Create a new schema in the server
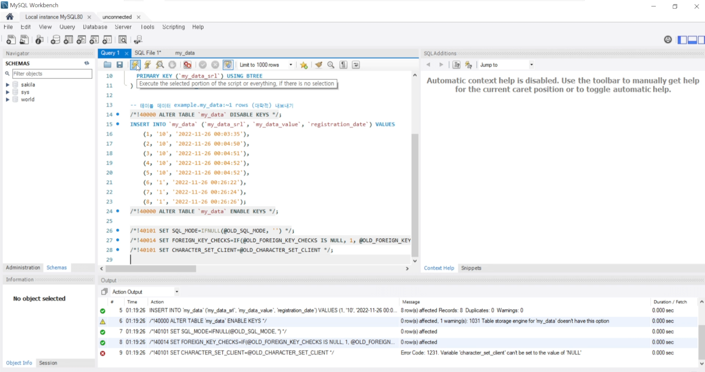The image size is (705, 372). [55, 40]
